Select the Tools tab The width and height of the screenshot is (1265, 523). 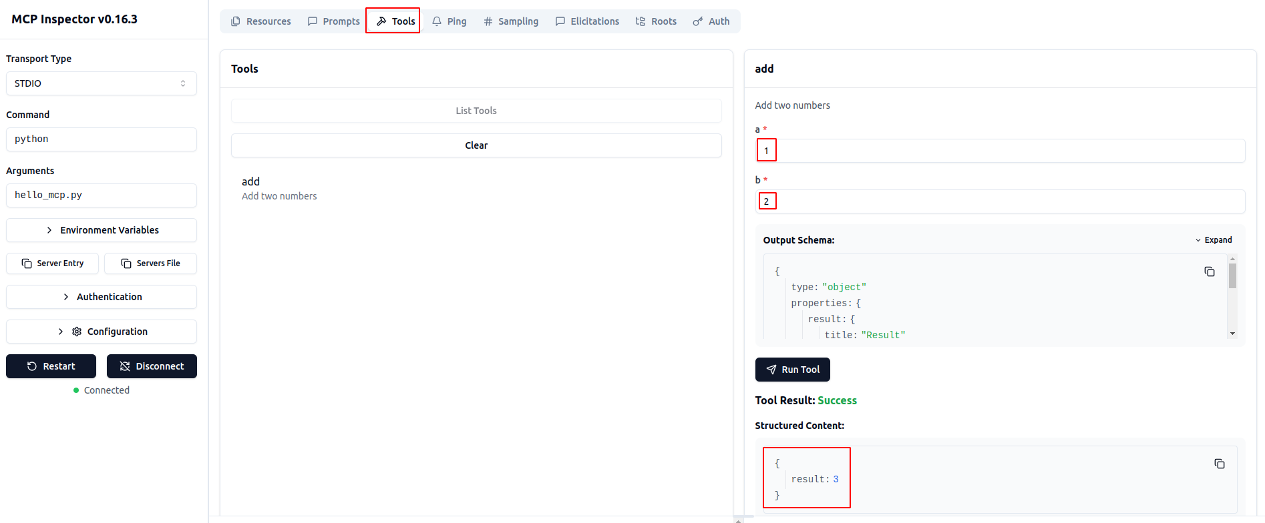click(x=396, y=21)
